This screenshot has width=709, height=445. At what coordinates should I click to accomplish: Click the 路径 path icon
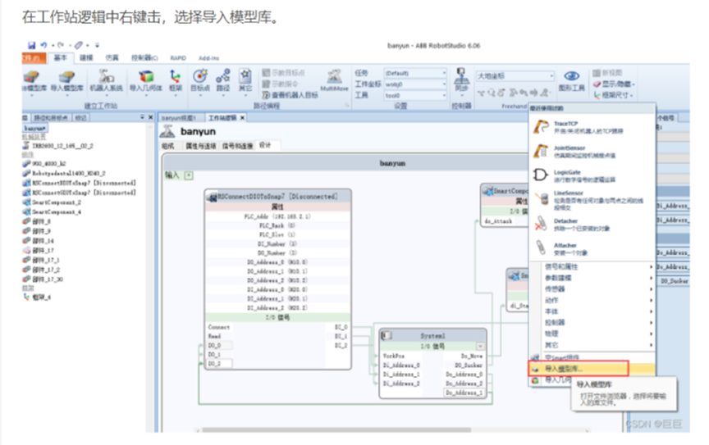223,76
